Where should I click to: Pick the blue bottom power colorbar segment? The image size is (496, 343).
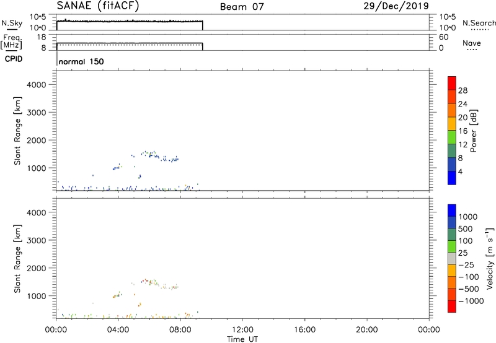coord(452,178)
